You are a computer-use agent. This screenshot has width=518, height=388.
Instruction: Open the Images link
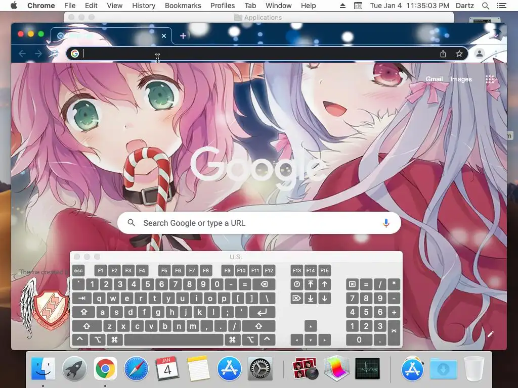tap(461, 79)
